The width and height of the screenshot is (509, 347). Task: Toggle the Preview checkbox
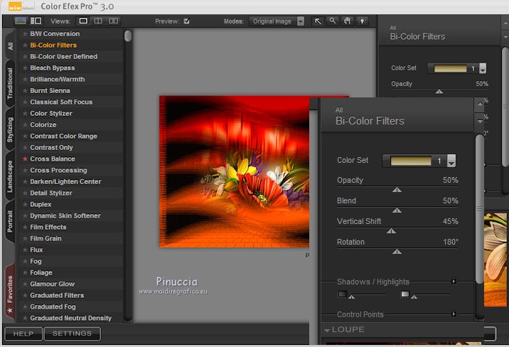[187, 21]
